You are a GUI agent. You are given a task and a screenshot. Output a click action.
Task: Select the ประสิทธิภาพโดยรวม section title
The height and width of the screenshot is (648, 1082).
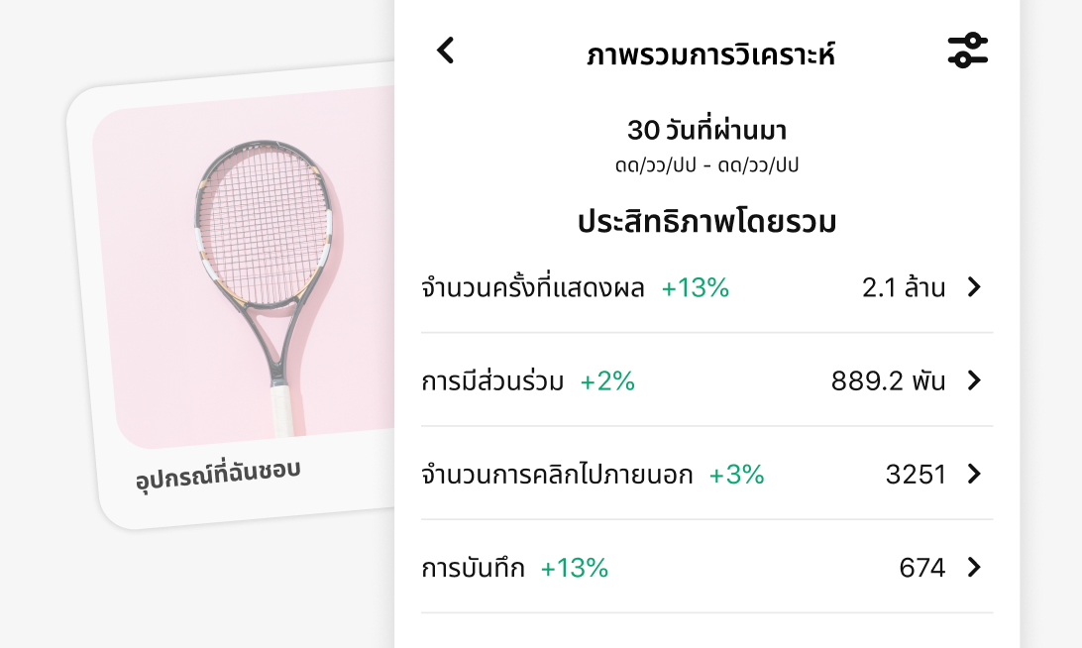click(x=707, y=220)
